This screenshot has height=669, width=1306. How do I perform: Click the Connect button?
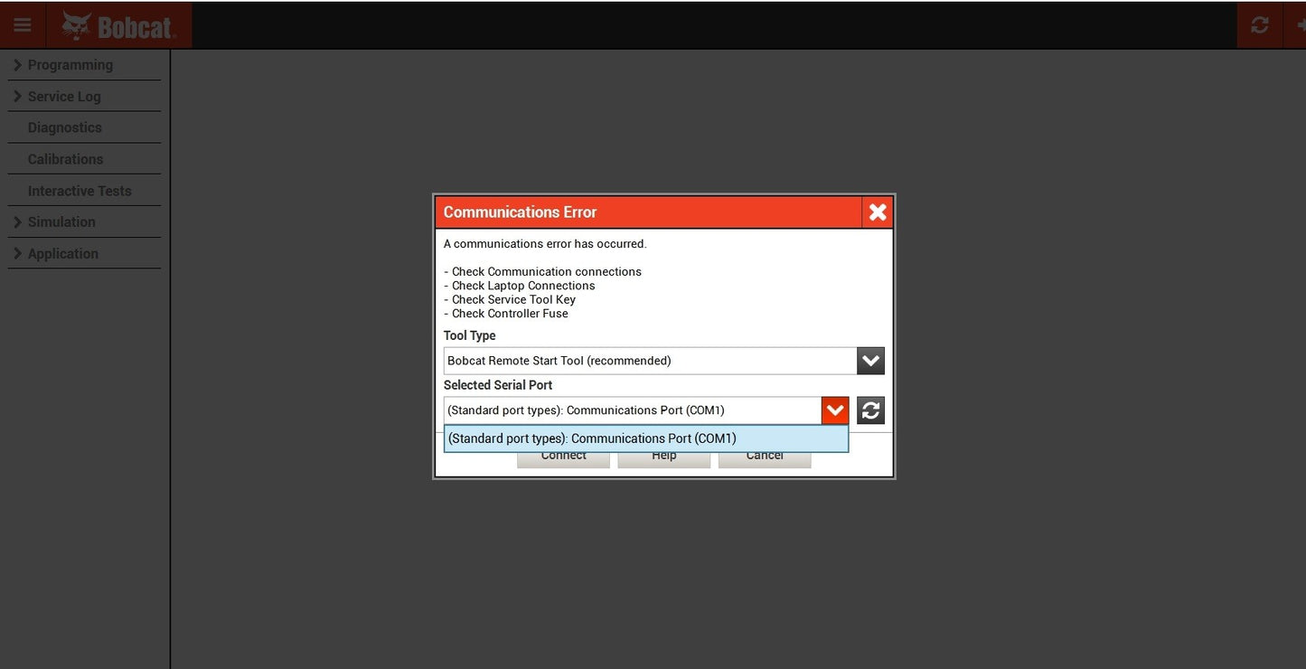563,457
